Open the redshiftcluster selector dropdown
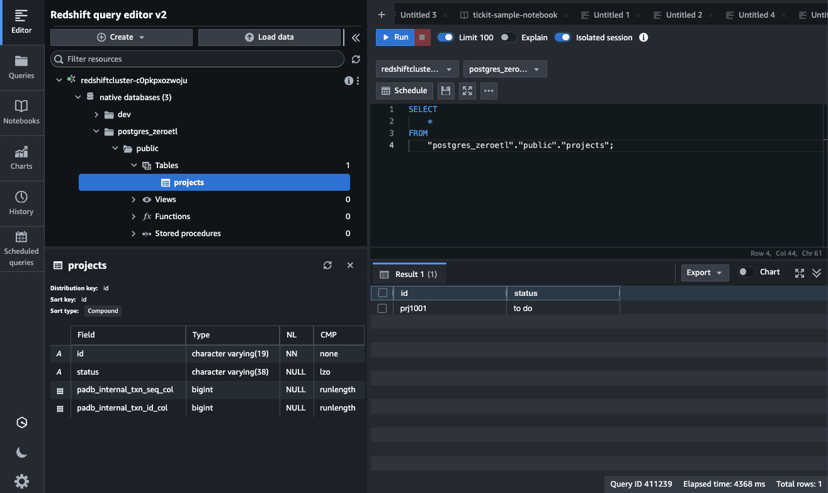The image size is (828, 493). coord(417,69)
